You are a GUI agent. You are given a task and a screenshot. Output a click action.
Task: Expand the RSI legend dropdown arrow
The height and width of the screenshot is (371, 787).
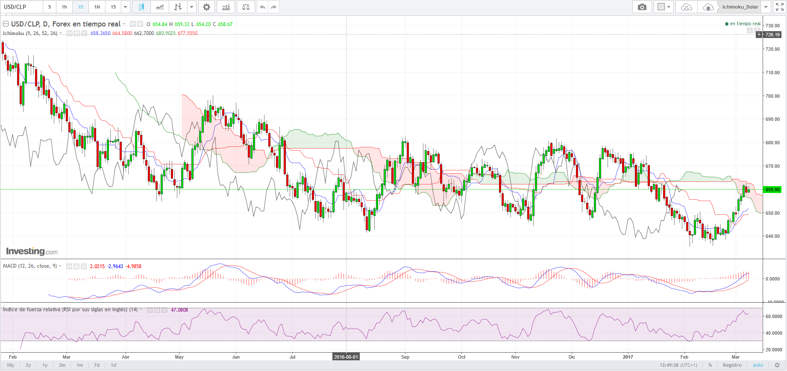141,310
